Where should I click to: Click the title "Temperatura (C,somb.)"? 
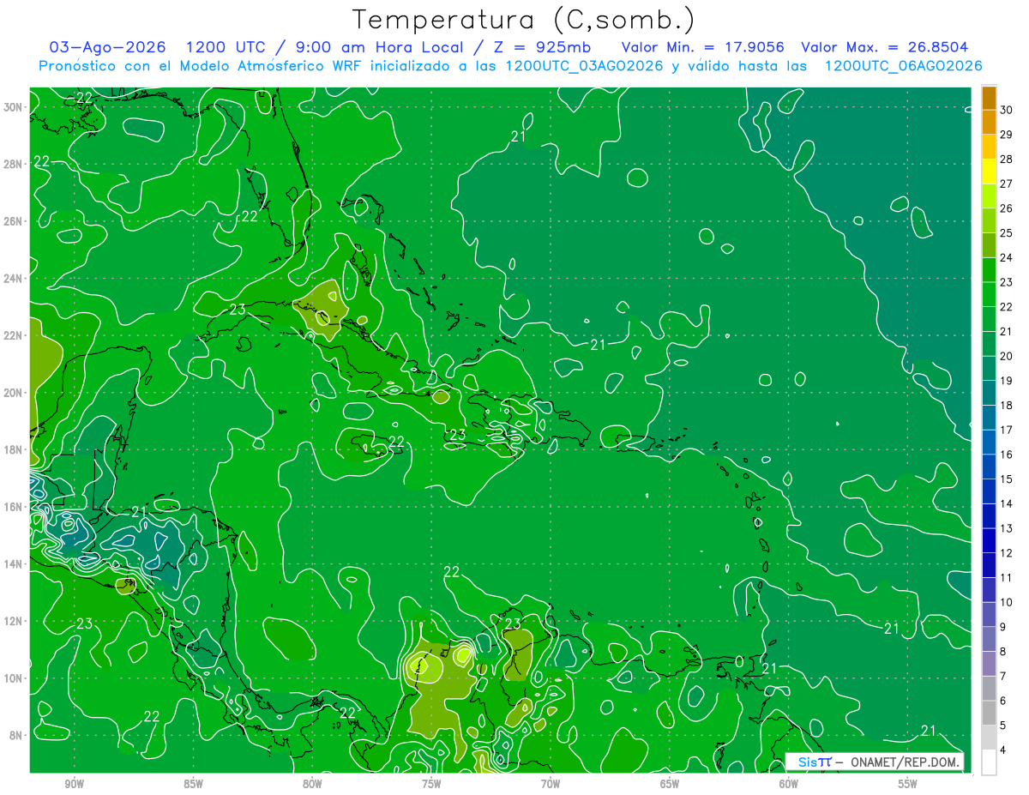[524, 20]
